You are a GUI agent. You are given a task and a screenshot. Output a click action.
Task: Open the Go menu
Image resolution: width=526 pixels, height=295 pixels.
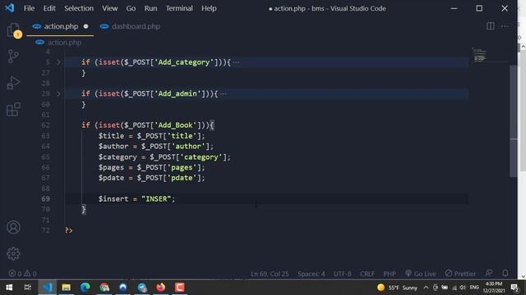pos(131,8)
